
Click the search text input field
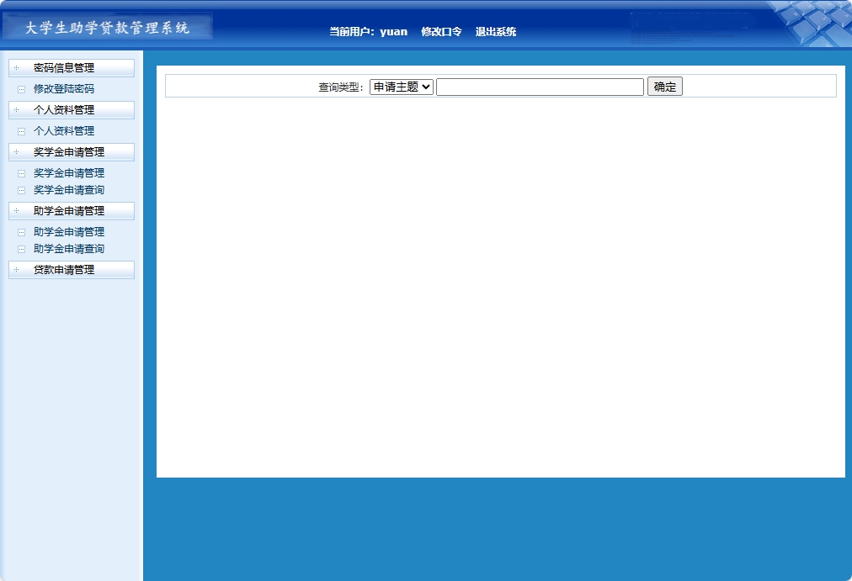(x=540, y=86)
